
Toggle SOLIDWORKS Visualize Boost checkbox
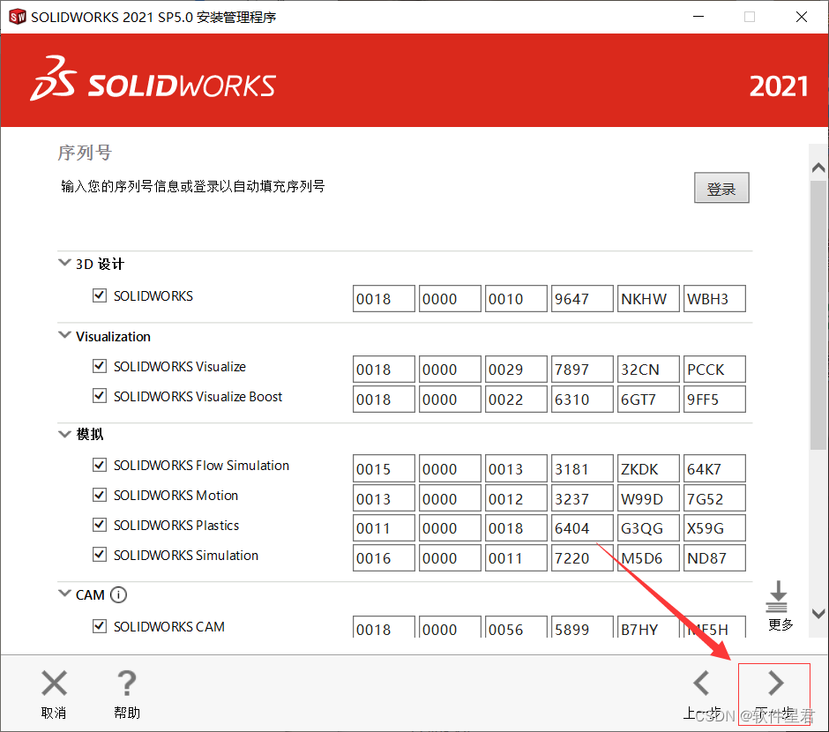[x=100, y=396]
